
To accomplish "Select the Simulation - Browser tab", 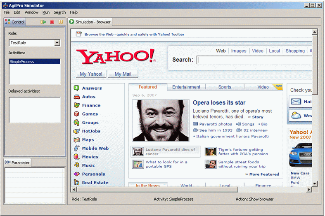I will tap(90, 22).
